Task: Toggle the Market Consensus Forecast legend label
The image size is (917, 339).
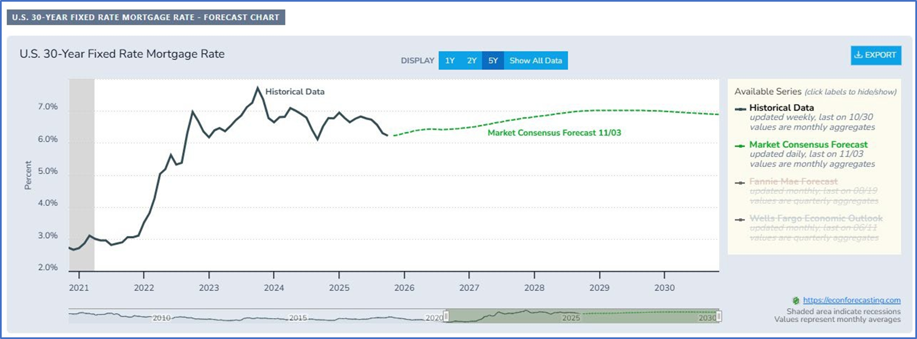Action: pyautogui.click(x=808, y=145)
